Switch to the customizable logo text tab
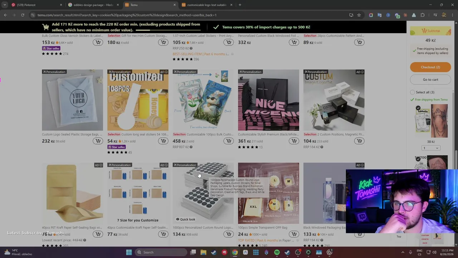 tap(207, 5)
